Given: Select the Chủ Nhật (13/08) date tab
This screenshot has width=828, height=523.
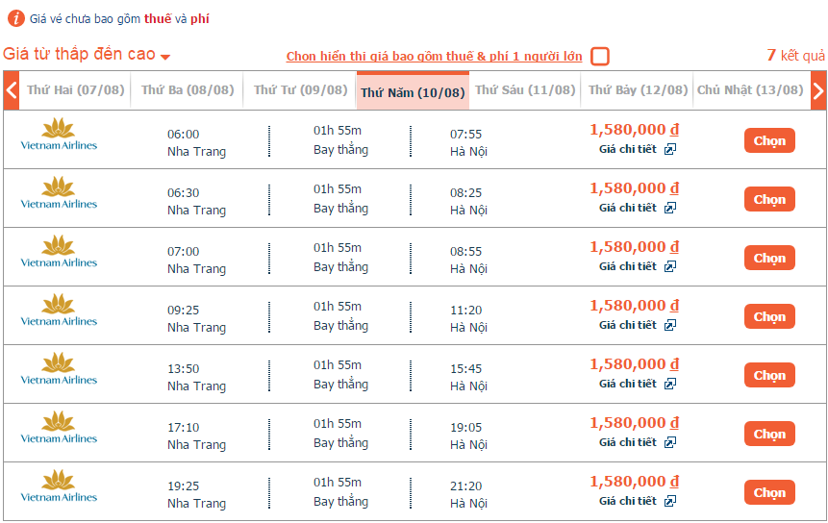Looking at the screenshot, I should (750, 90).
